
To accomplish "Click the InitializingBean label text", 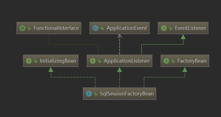I will pyautogui.click(x=58, y=61).
